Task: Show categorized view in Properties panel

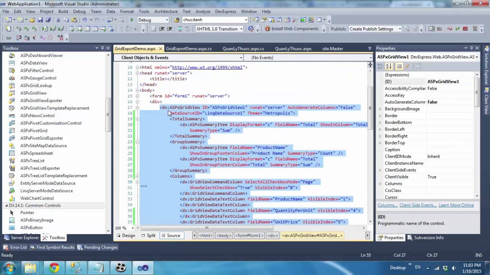Action: (381, 66)
